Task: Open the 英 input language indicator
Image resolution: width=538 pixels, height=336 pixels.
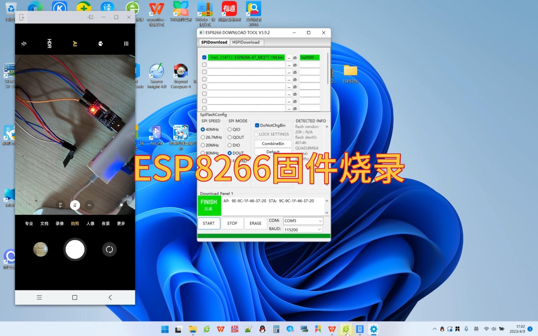Action: (x=476, y=329)
